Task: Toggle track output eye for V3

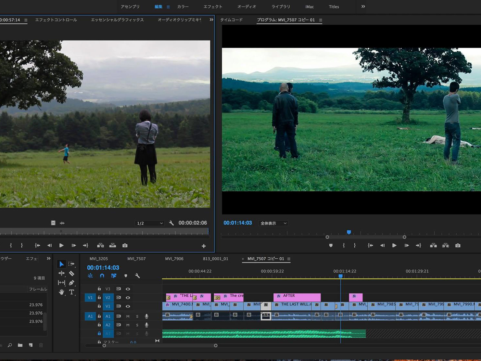Action: tap(128, 289)
